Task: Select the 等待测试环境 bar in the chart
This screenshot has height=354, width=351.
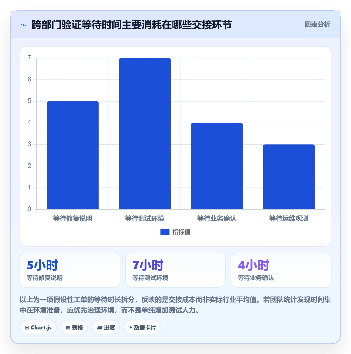Action: tap(145, 134)
